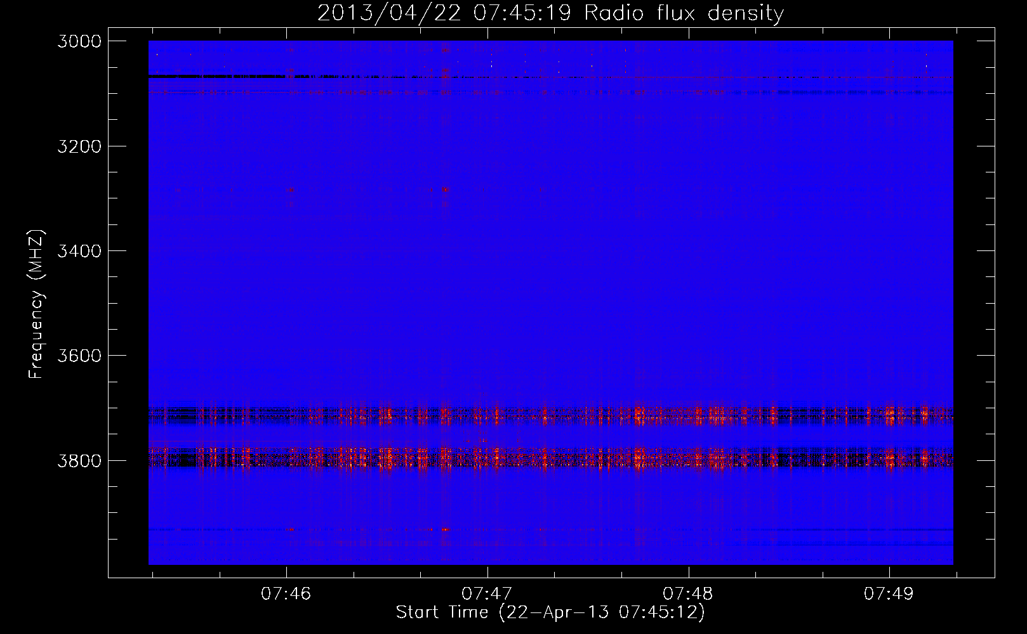Viewport: 1027px width, 634px height.
Task: Select the 3400 frequency tick label
Action: coord(79,251)
